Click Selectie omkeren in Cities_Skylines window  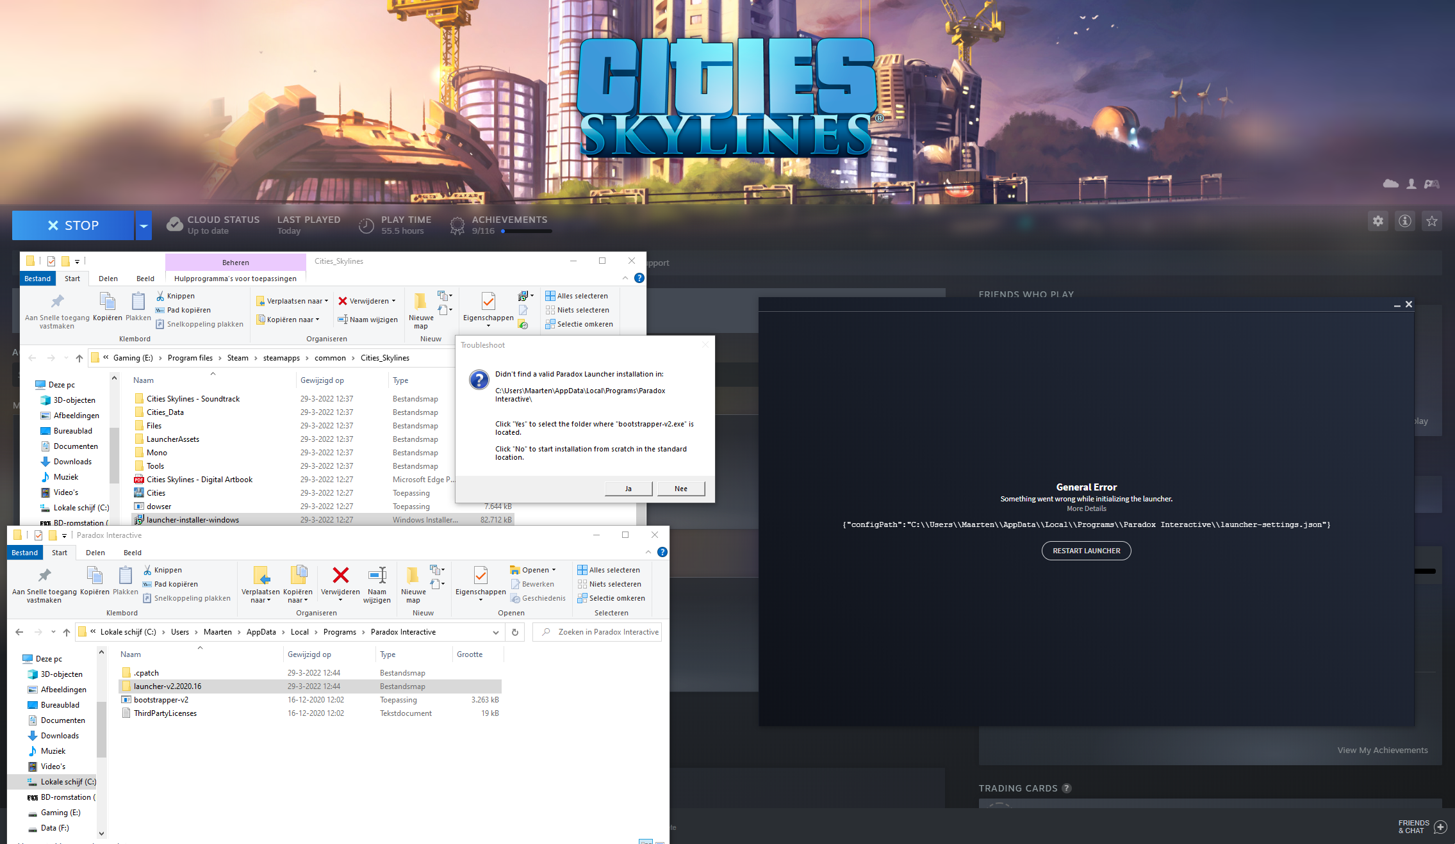click(579, 324)
